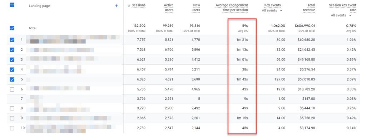
Task: Click the sort arrow beside Sessions
Action: (129, 5)
